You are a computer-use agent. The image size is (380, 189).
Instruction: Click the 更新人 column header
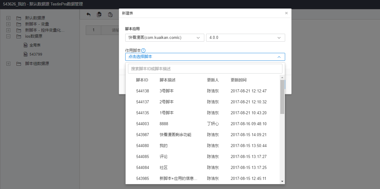213,80
